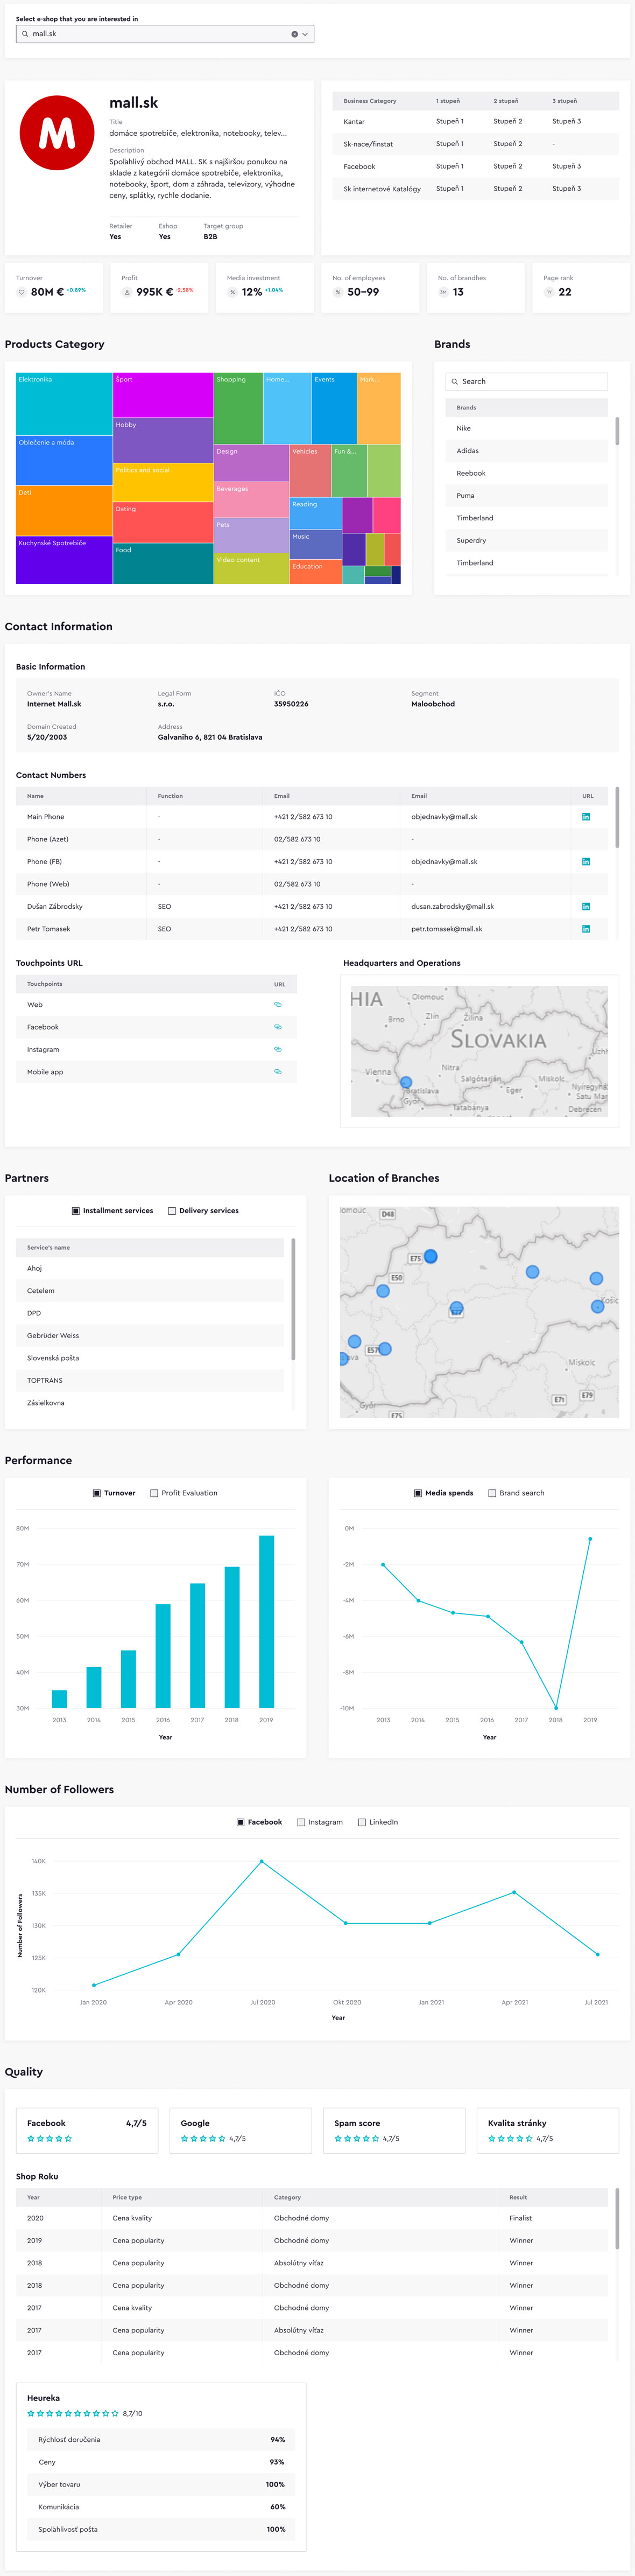The image size is (635, 2576).
Task: Click the 2019 turnover bar
Action: coord(266,1621)
